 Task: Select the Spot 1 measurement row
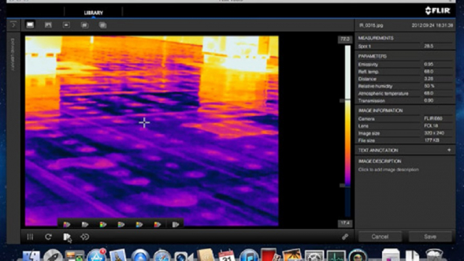405,46
